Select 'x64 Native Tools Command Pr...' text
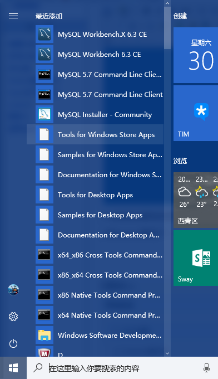The height and width of the screenshot is (379, 218). point(109,315)
